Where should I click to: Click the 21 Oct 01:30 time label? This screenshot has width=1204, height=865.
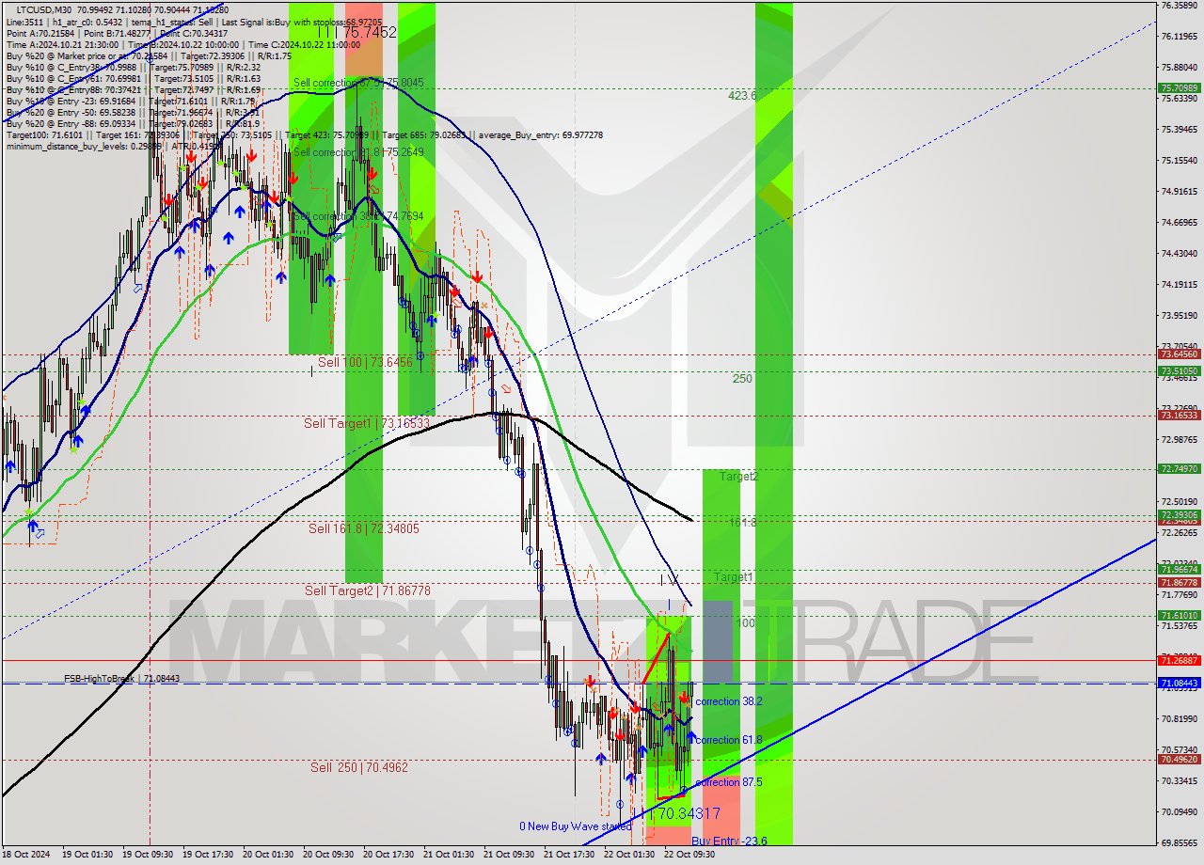pos(449,855)
